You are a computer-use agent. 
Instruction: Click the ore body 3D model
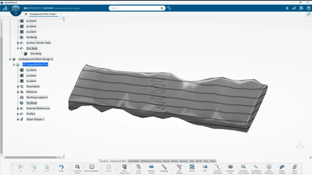(168, 98)
